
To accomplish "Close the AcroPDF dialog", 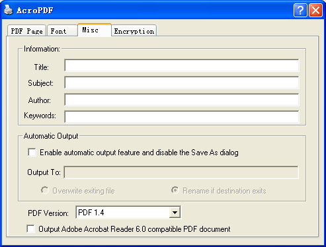I will tap(315, 10).
